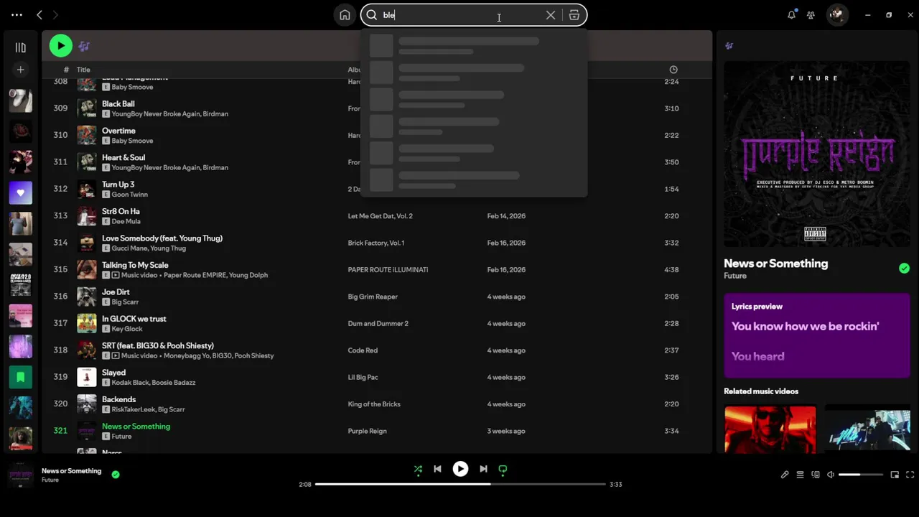Viewport: 919px width, 517px height.
Task: Open the Home page icon
Action: [345, 15]
